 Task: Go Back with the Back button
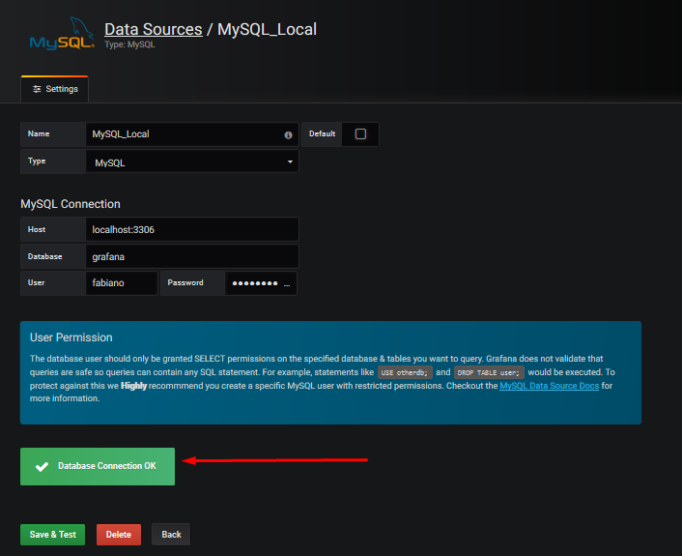[171, 535]
